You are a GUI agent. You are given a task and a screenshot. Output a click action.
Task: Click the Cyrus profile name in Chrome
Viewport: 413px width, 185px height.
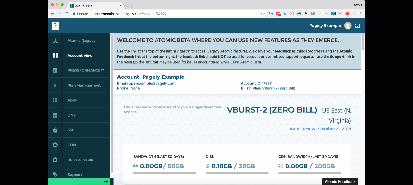358,5
